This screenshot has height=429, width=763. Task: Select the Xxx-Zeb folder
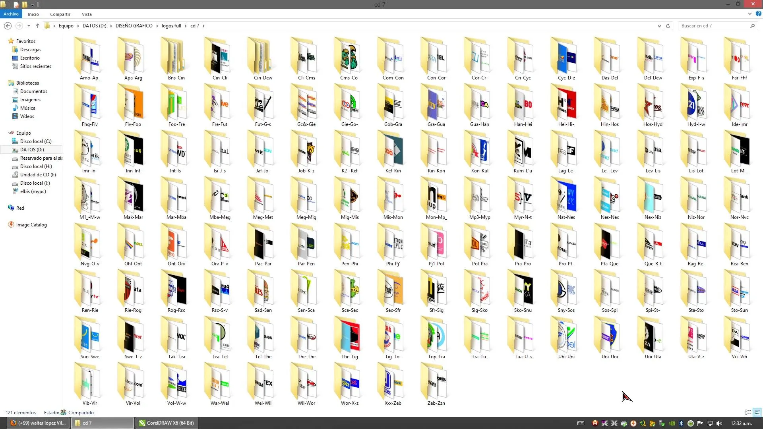[393, 384]
